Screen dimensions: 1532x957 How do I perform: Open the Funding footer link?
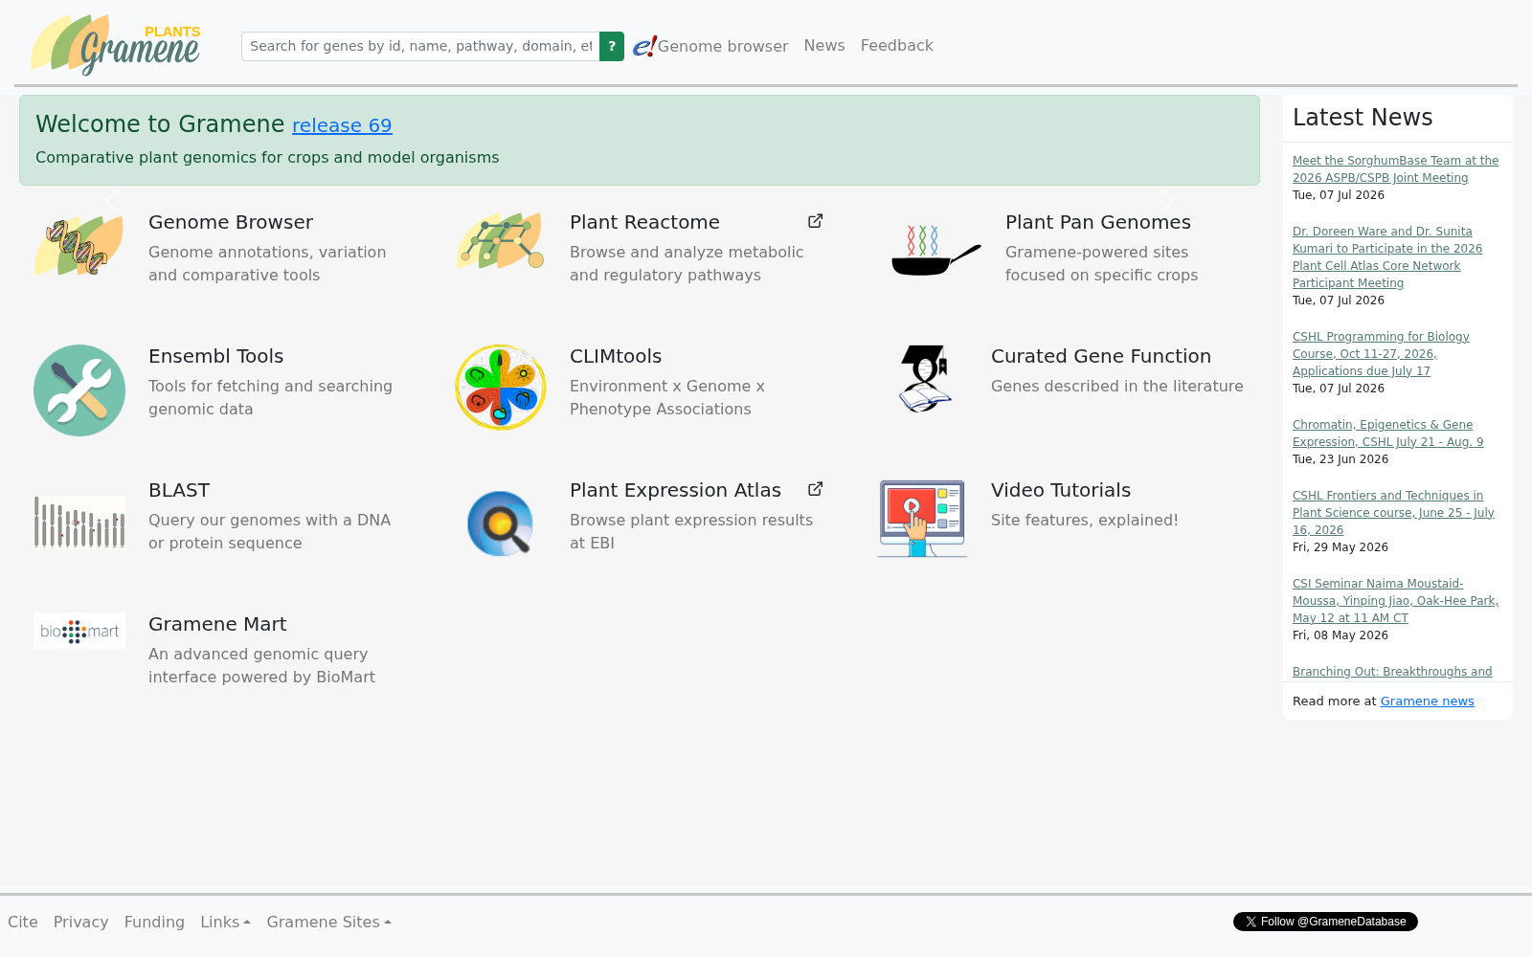point(154,922)
